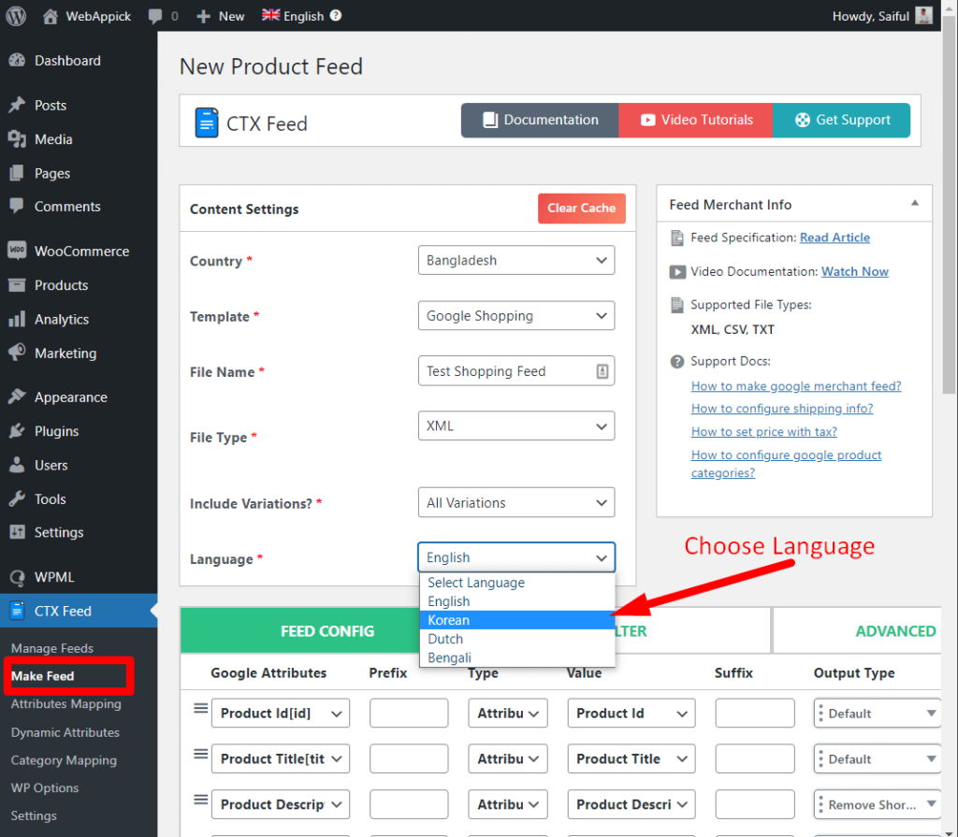
Task: Click Suffix input for Product Title row
Action: 755,758
